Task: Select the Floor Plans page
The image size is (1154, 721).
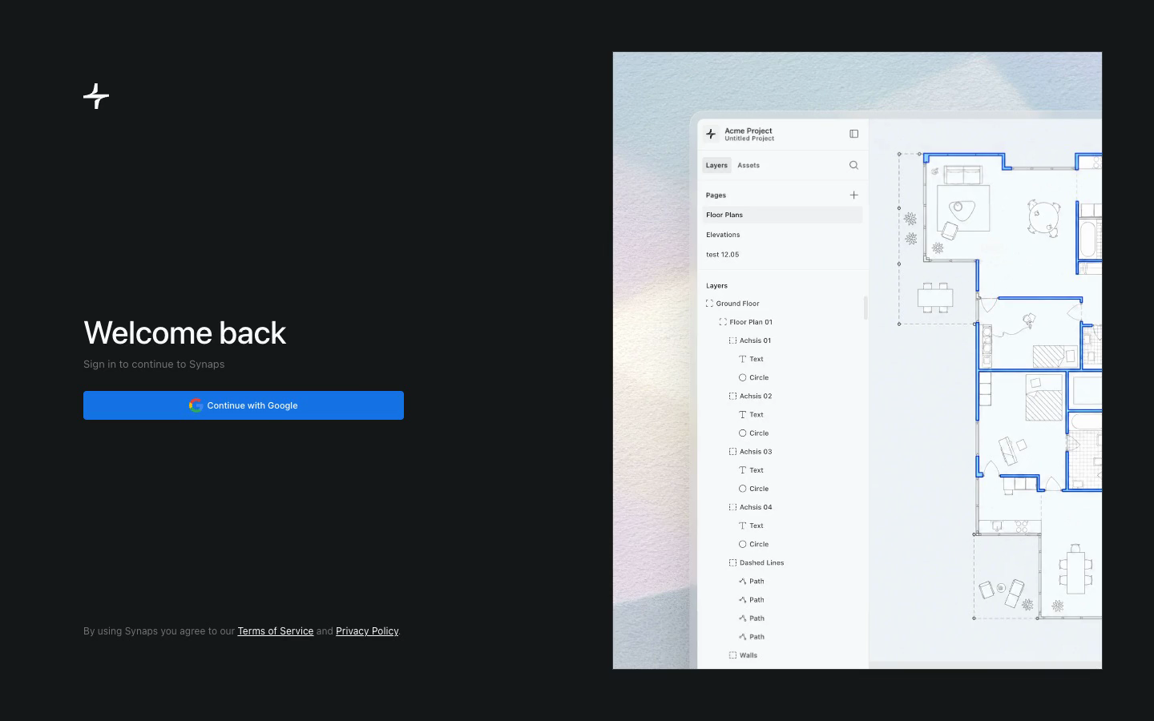Action: click(x=782, y=215)
